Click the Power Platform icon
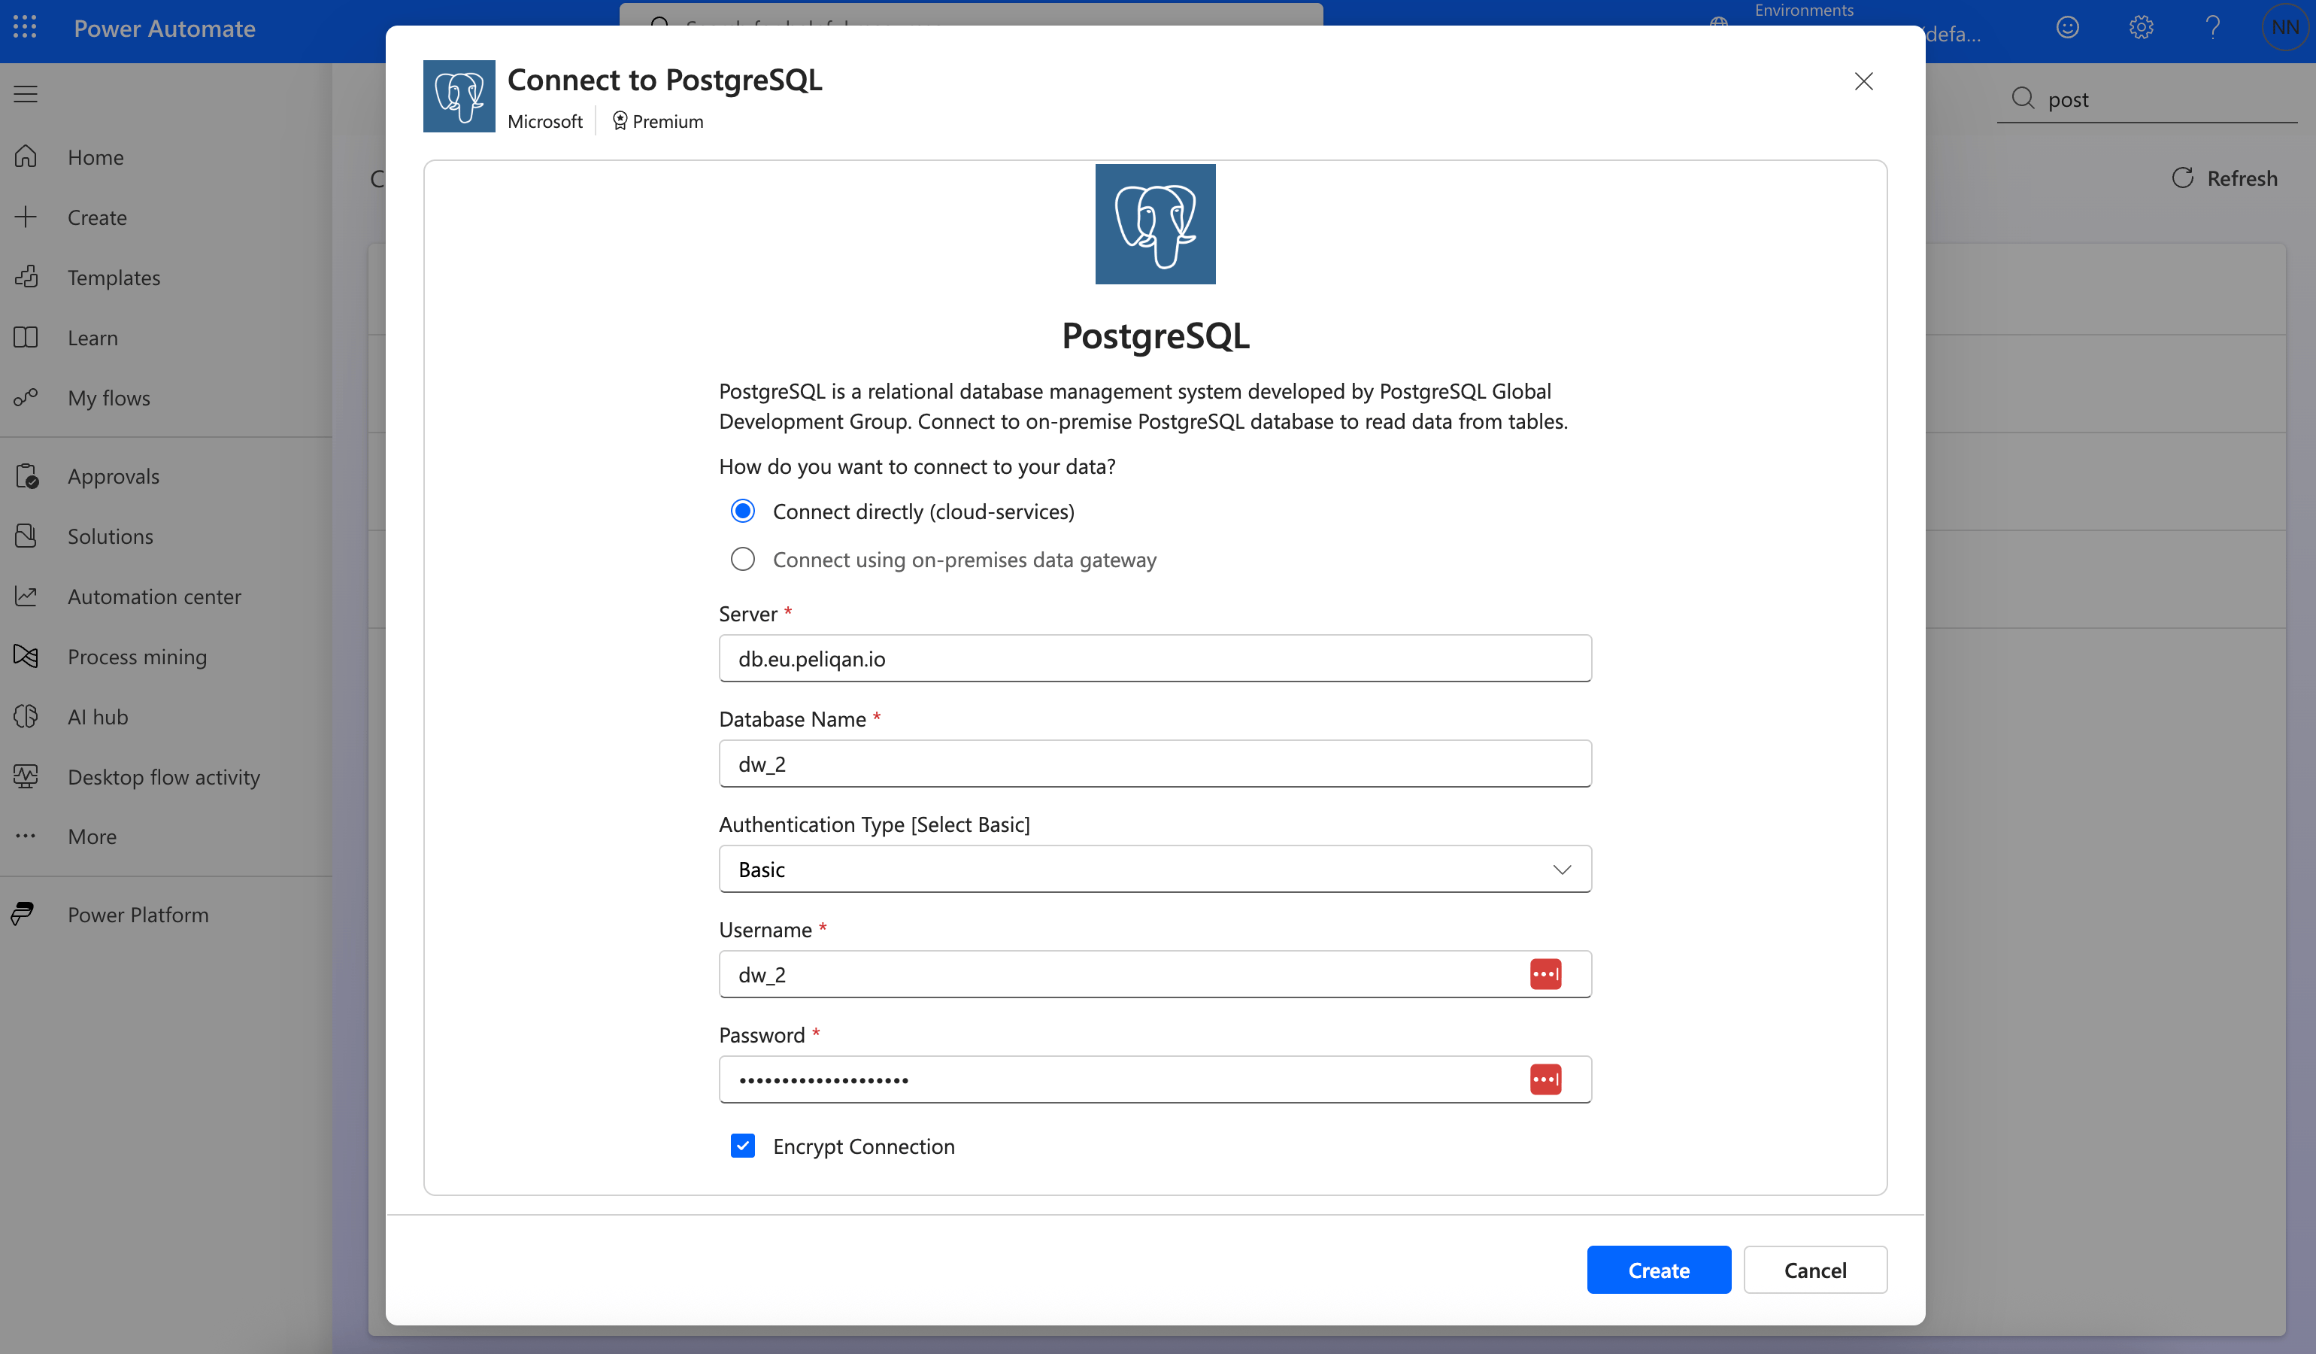 pos(23,915)
